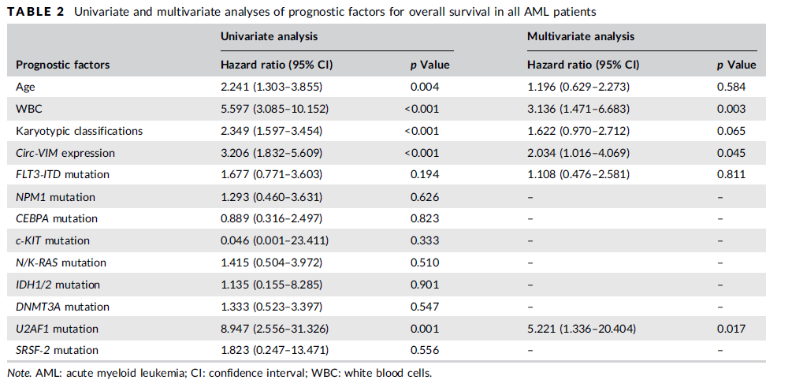The width and height of the screenshot is (792, 391).
Task: Click hazard ratio value 5.597 (3.085–10.152)
Action: (275, 109)
